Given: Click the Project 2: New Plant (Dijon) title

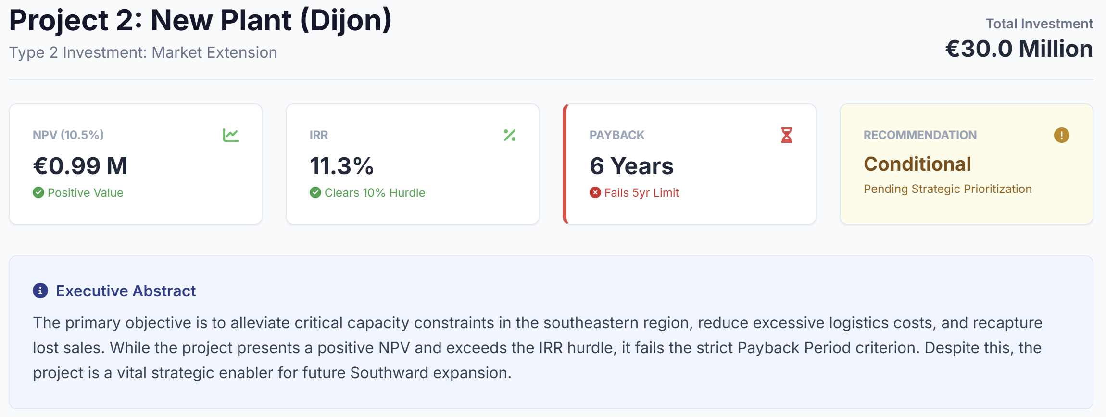Looking at the screenshot, I should click(x=200, y=21).
